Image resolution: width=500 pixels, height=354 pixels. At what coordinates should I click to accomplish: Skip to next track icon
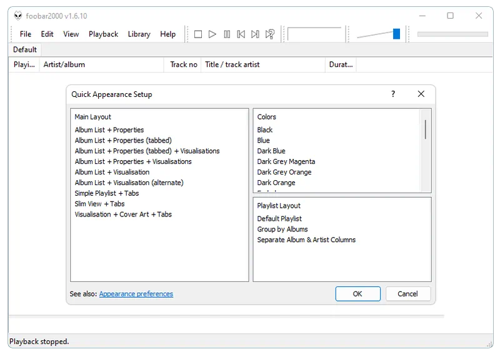click(x=256, y=34)
